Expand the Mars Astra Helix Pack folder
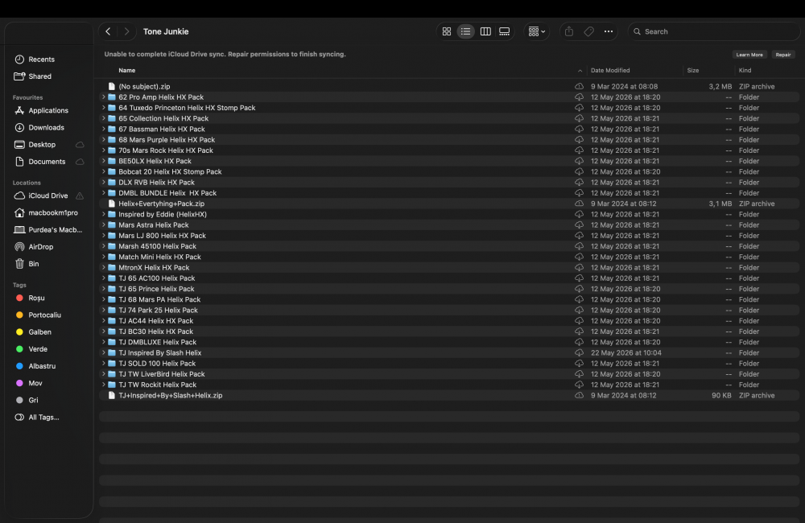805x523 pixels. [x=103, y=224]
